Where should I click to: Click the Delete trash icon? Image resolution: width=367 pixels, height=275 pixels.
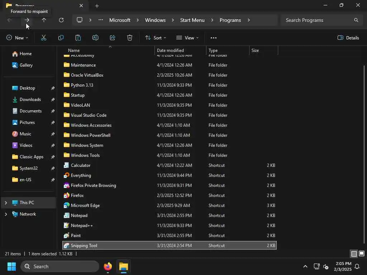[130, 38]
